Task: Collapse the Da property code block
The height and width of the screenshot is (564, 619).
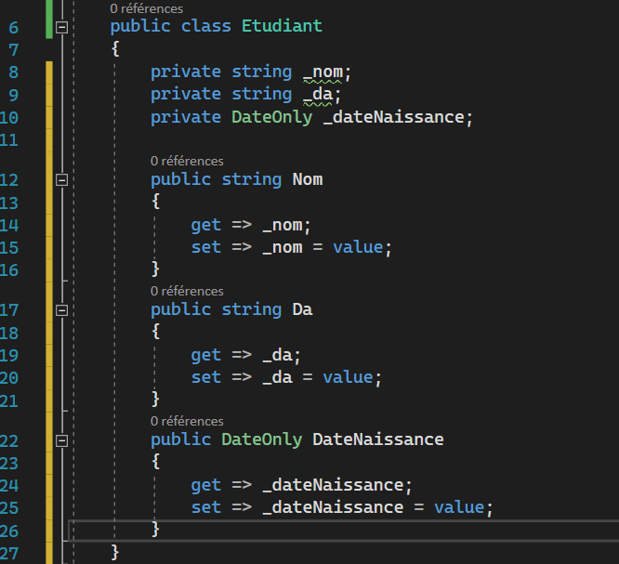Action: point(62,310)
